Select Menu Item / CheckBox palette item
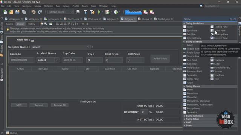Screen dimensions: 241x135 197,101
